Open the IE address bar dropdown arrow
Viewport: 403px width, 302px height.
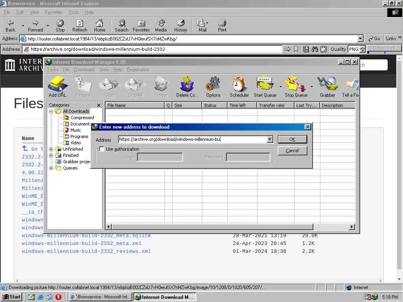[x=360, y=39]
